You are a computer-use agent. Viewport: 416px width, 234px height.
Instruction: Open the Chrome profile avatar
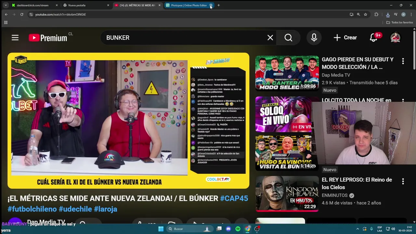(x=403, y=14)
